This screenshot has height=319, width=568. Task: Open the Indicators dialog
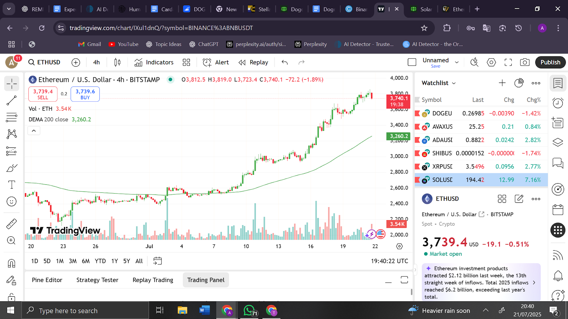click(x=154, y=62)
